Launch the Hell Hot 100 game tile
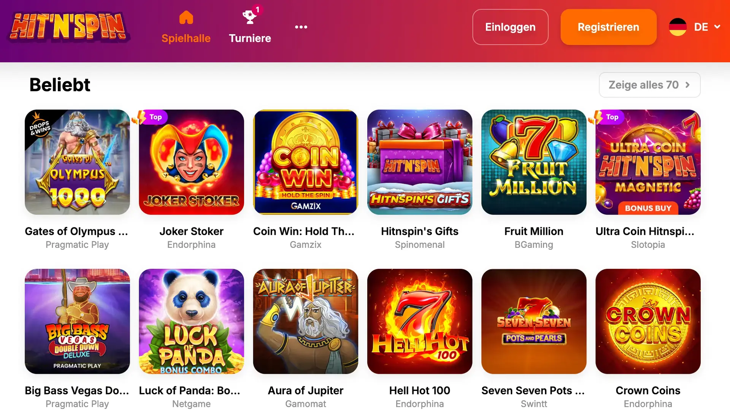Viewport: 730px width, 419px height. [420, 321]
